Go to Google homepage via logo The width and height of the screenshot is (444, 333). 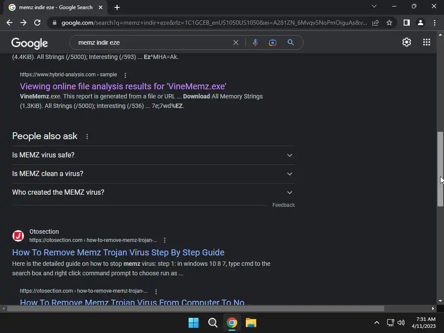point(29,43)
